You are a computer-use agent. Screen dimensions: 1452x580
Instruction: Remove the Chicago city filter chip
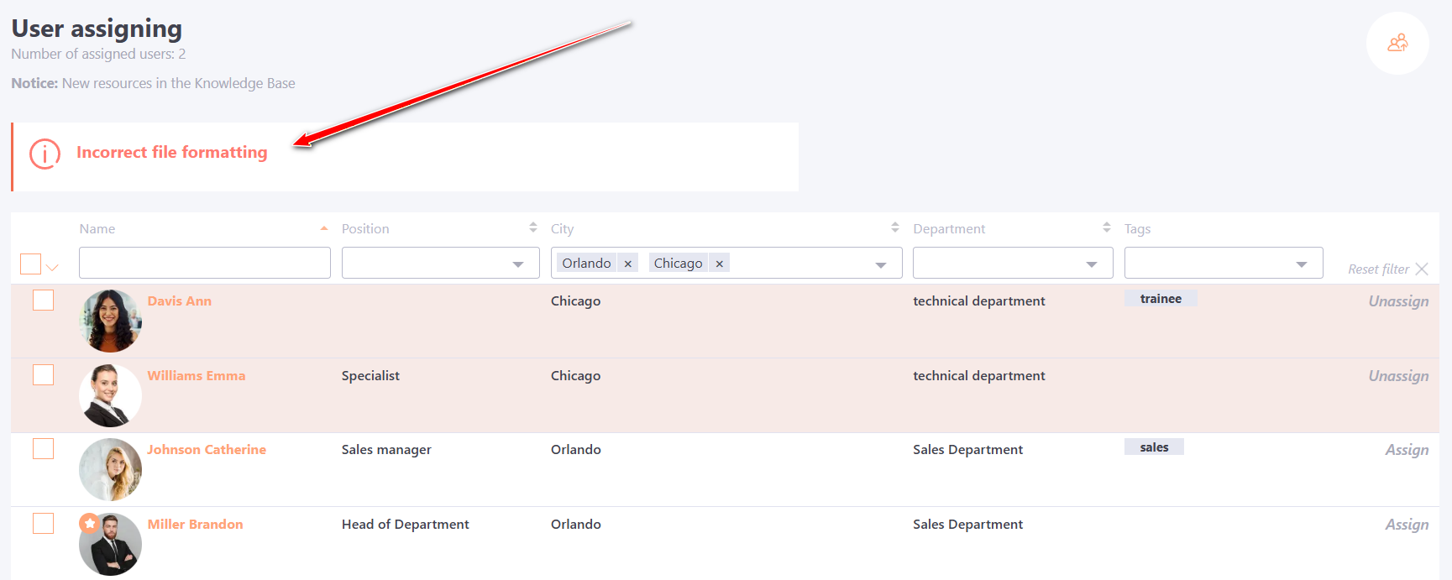(x=719, y=264)
